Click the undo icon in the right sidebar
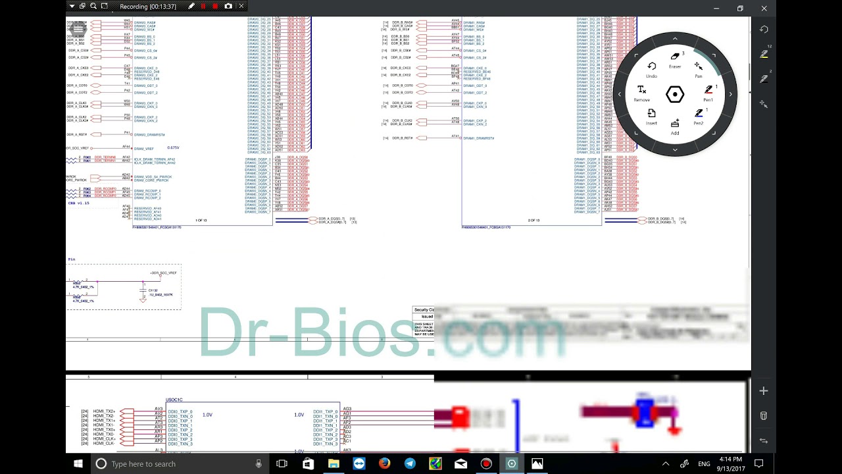842x474 pixels. [x=764, y=30]
